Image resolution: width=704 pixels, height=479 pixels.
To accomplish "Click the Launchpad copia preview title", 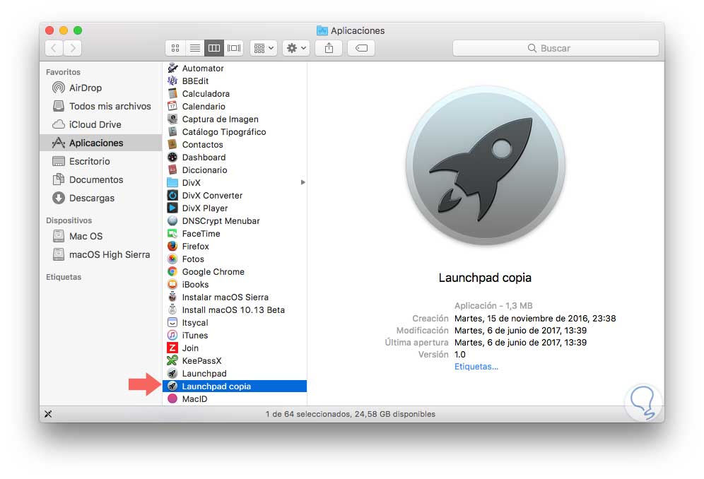I will coord(485,278).
